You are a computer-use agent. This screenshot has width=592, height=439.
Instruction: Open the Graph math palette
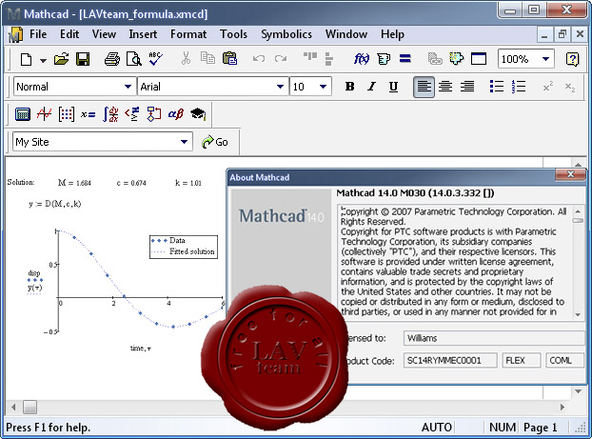pyautogui.click(x=44, y=113)
